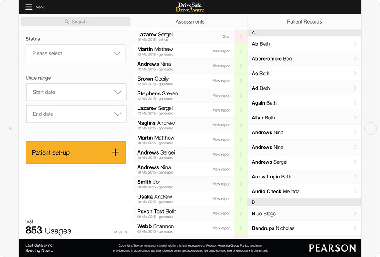Tap chevron on Lazarev Sergei 15 Mar set-up row

[241, 37]
